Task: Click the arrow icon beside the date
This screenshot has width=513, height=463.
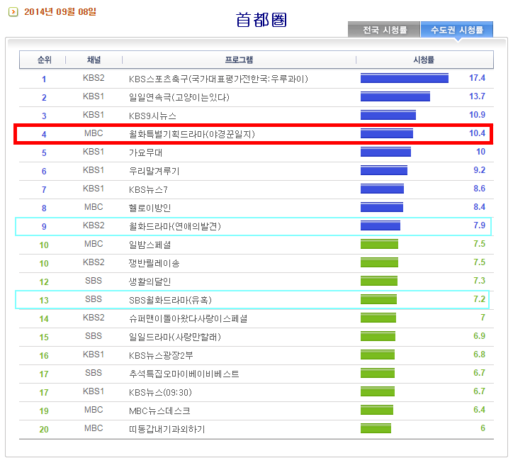Action: pos(13,12)
